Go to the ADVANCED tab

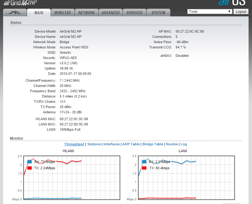(111, 13)
